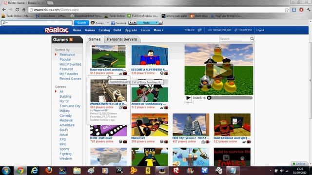Screen dimensions: 312x175
Task: Open Forum in the Roblox navbar
Action: [145, 30]
